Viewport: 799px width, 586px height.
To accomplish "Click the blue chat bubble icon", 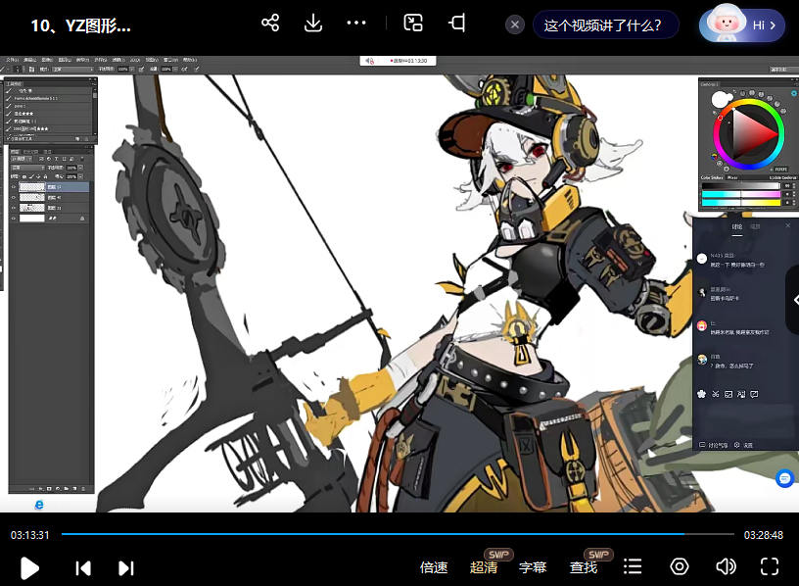I will (783, 478).
